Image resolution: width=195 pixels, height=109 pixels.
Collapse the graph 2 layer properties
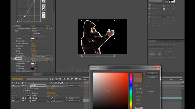click(21, 86)
